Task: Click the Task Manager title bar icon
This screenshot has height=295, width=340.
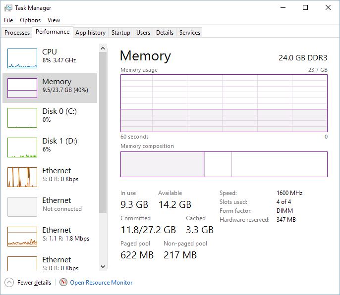Action: [x=8, y=8]
